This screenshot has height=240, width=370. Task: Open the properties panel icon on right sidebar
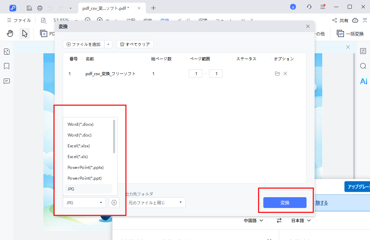click(363, 51)
